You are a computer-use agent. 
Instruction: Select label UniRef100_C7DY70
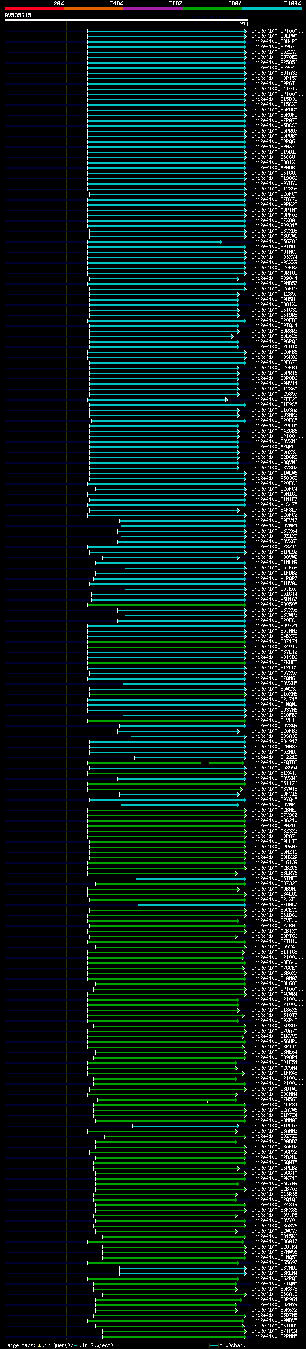click(274, 200)
